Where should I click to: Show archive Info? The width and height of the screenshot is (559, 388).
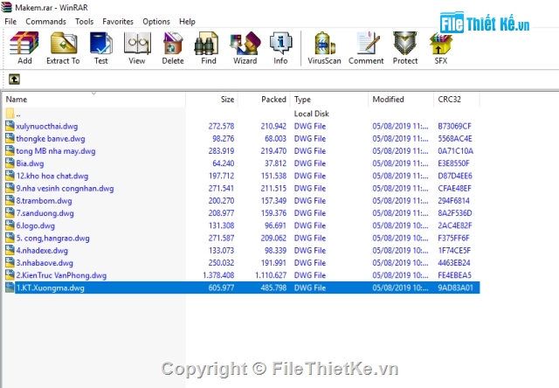click(281, 43)
